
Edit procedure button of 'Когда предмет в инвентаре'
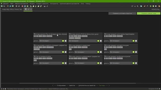[101, 52]
